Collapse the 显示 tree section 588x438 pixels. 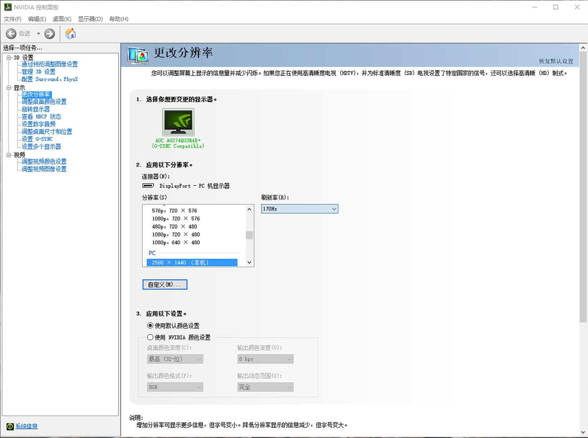[x=8, y=88]
